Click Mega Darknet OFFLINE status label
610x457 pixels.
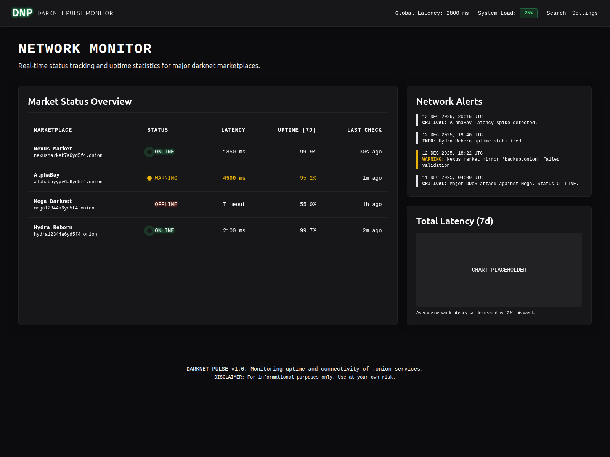click(x=166, y=205)
